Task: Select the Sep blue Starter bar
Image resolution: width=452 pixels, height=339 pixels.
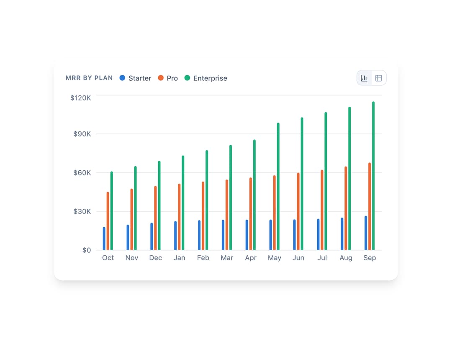Action: [366, 233]
